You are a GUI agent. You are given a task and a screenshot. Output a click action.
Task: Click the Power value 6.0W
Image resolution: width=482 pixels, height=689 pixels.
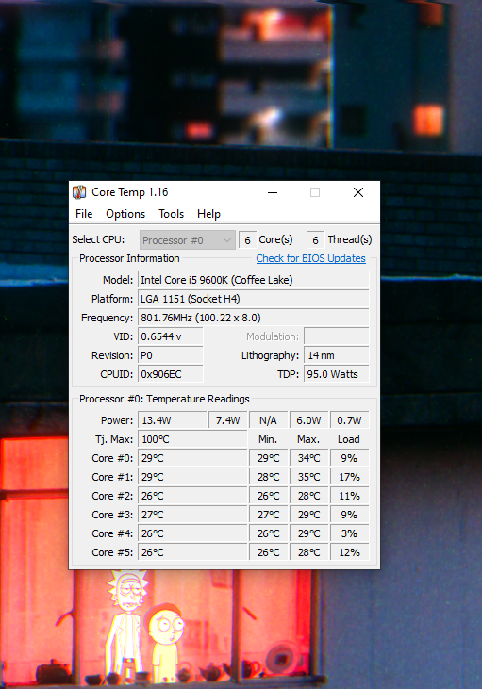click(x=308, y=420)
